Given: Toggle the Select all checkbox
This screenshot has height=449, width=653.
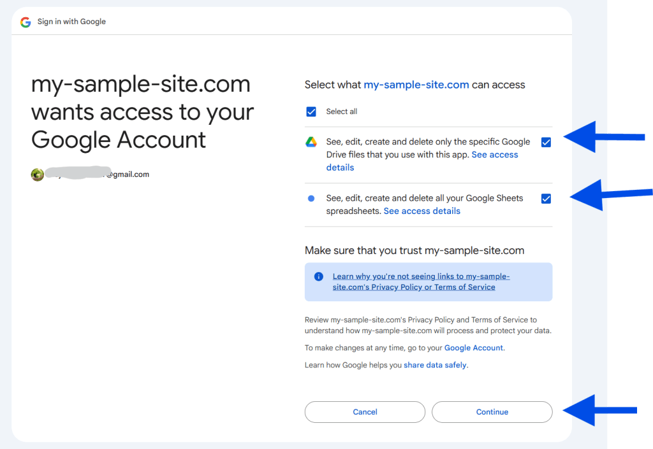Looking at the screenshot, I should point(311,111).
